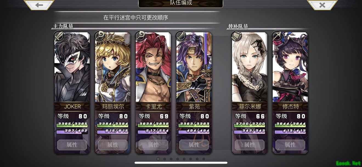Image resolution: width=362 pixels, height=167 pixels.
Task: Select JOKER's sword class icon
Action: pos(59,36)
